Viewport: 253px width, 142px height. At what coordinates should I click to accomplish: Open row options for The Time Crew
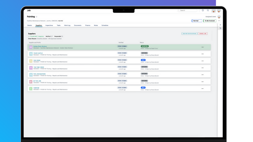tap(202, 68)
